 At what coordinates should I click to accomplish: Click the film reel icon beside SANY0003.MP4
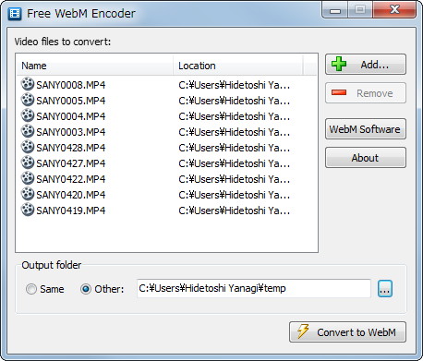pyautogui.click(x=28, y=131)
